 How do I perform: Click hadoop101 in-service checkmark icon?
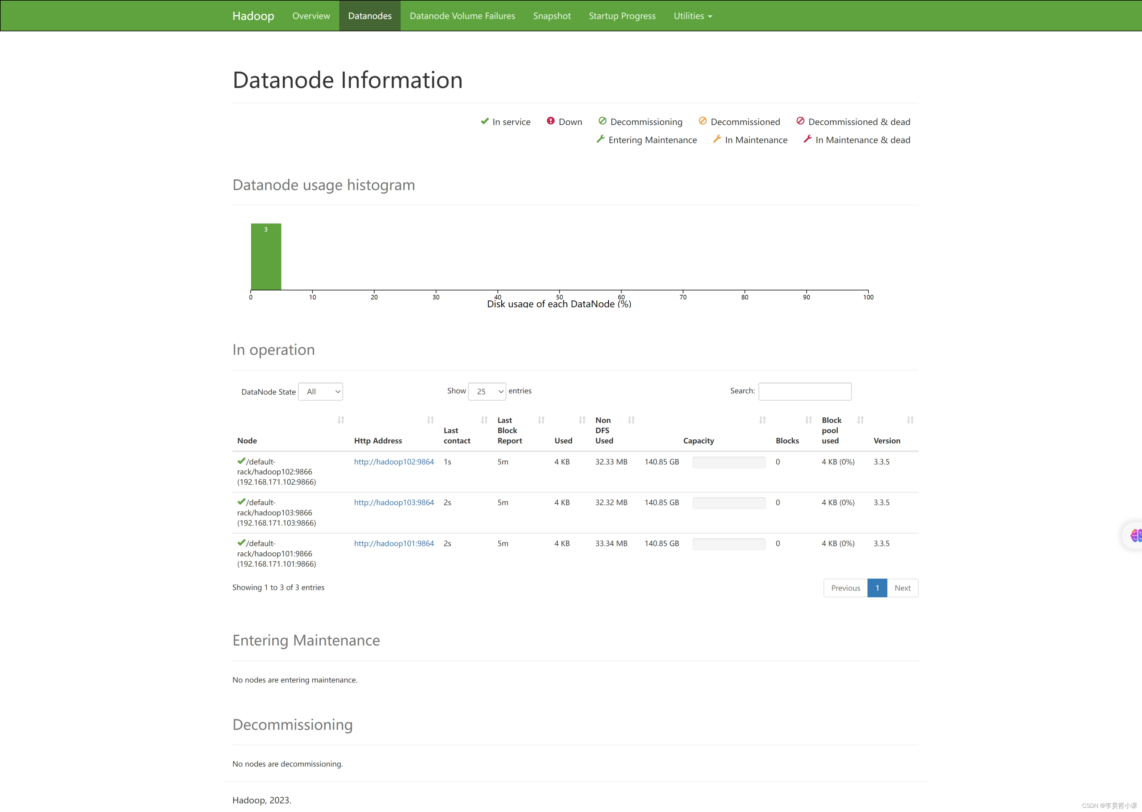(241, 543)
